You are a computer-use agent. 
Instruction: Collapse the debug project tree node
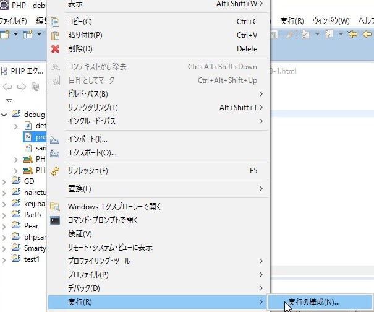(5, 115)
